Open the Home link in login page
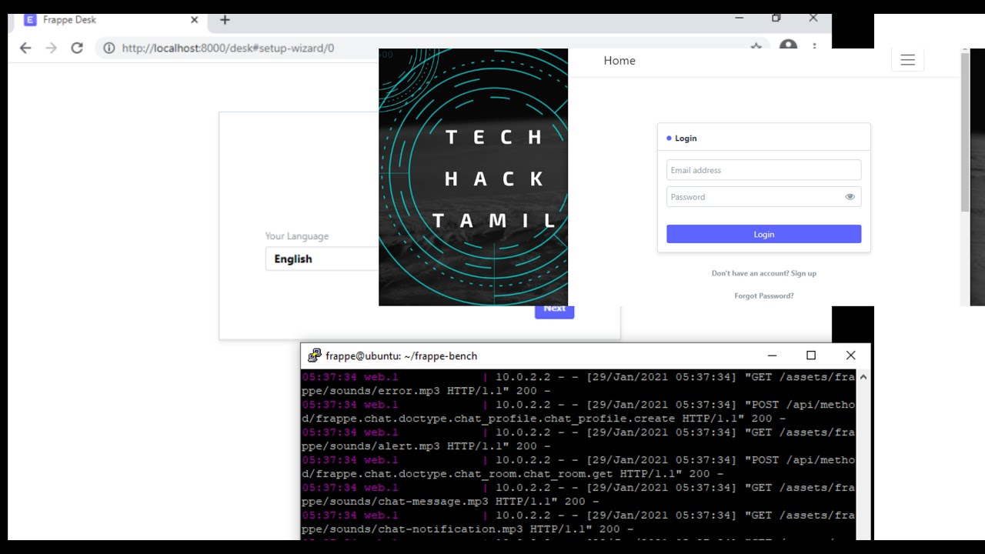 [x=619, y=61]
